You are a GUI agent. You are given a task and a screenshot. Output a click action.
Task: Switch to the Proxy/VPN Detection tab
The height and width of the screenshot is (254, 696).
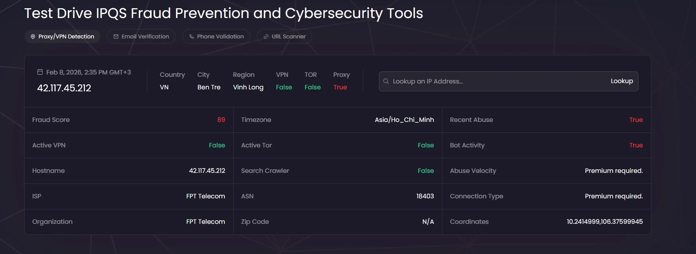(66, 36)
